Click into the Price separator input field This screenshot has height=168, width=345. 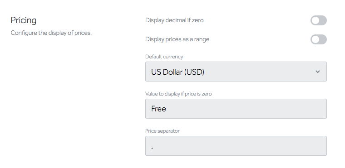tap(236, 146)
